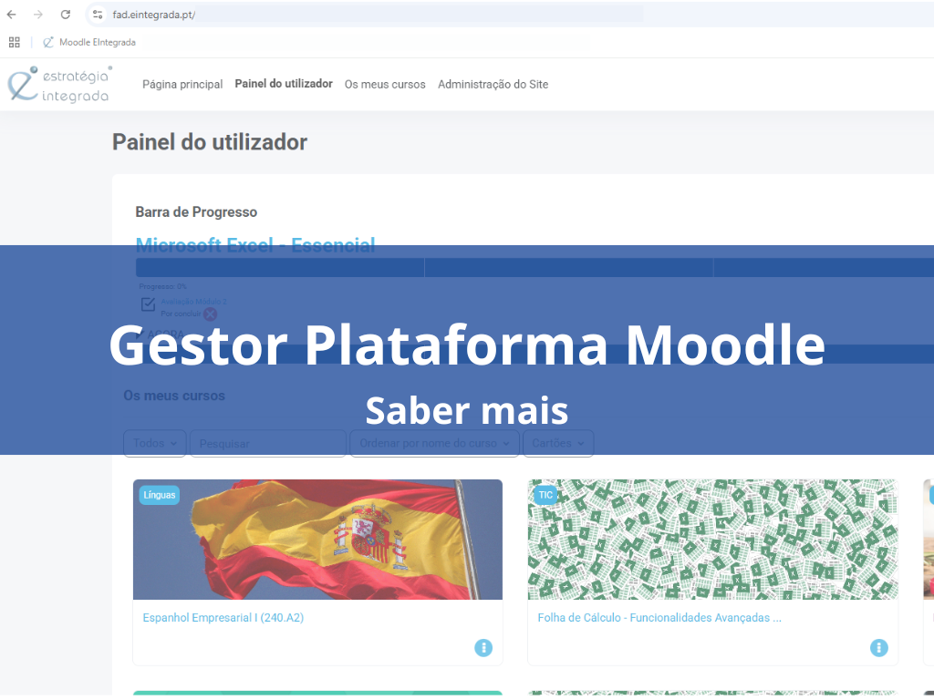Select 'Os meus cursos' in top navigation
The width and height of the screenshot is (934, 700).
(x=385, y=85)
